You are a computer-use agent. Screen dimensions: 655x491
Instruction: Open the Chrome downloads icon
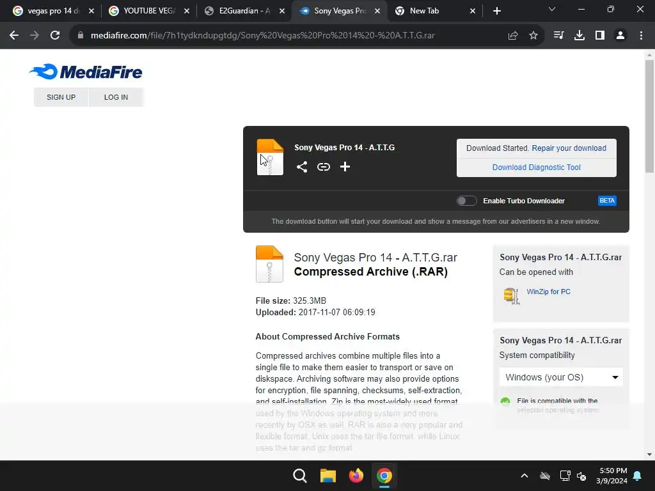coord(579,36)
